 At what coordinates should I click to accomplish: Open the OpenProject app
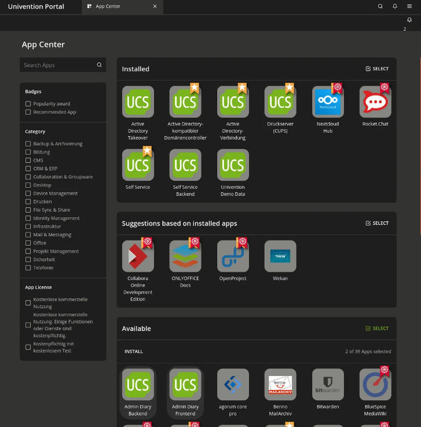[x=233, y=256]
